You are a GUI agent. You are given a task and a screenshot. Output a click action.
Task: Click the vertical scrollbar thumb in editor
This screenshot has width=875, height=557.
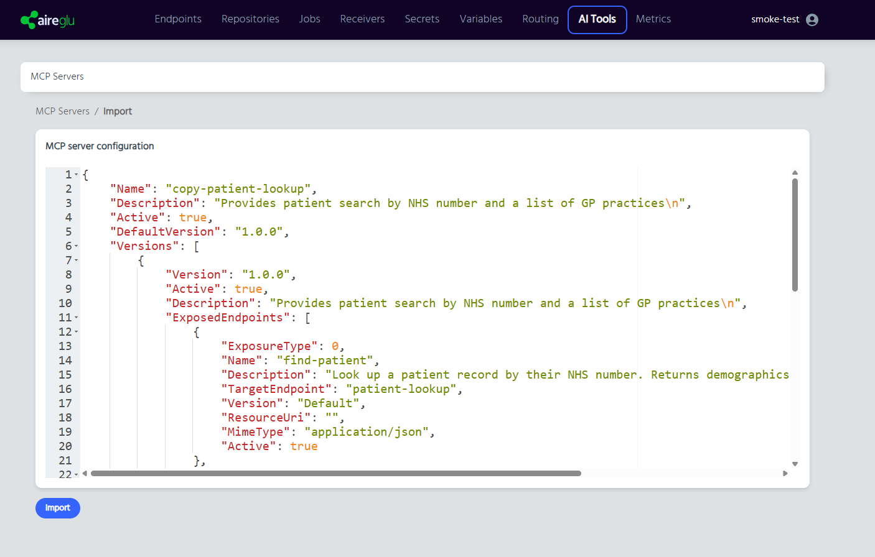click(795, 234)
